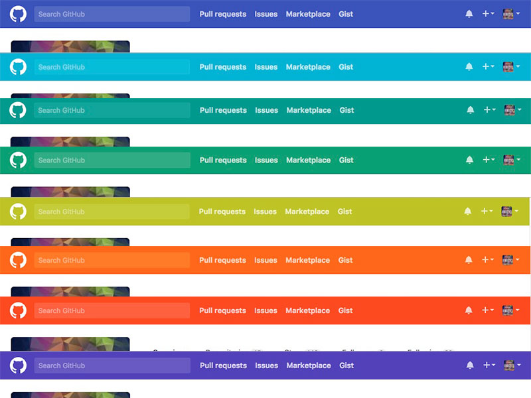Click the octocat logo on the green header
Image resolution: width=531 pixels, height=398 pixels.
point(18,160)
